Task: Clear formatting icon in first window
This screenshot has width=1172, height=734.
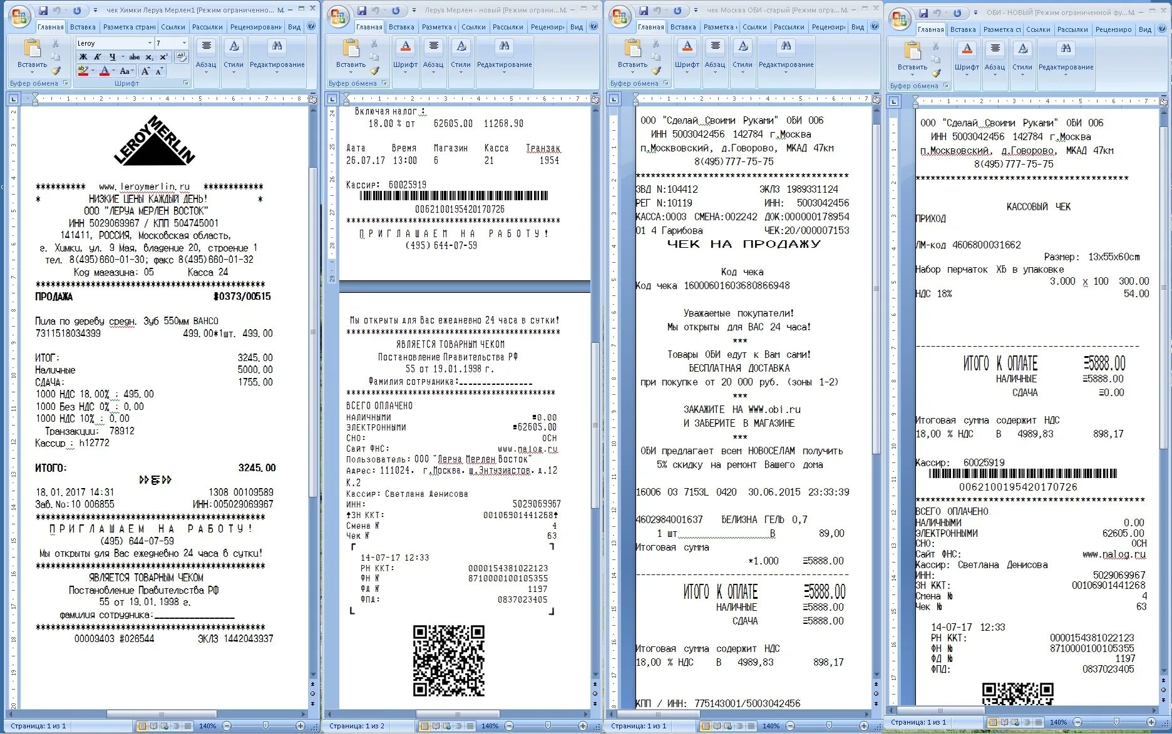Action: (x=182, y=57)
